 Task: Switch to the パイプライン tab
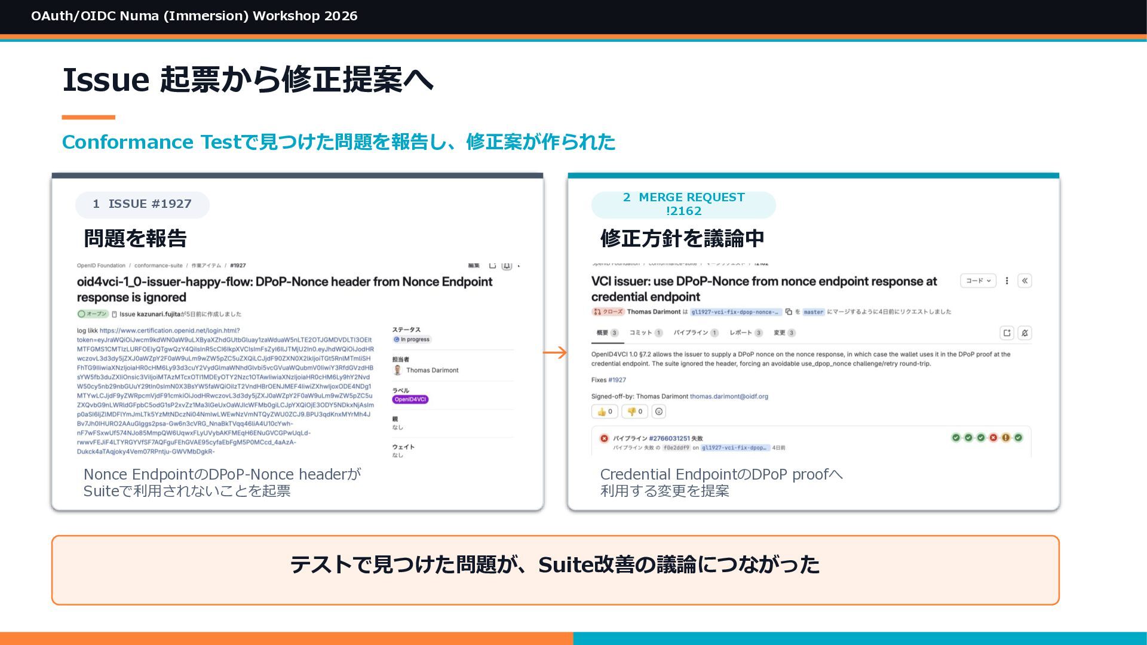[x=696, y=333]
